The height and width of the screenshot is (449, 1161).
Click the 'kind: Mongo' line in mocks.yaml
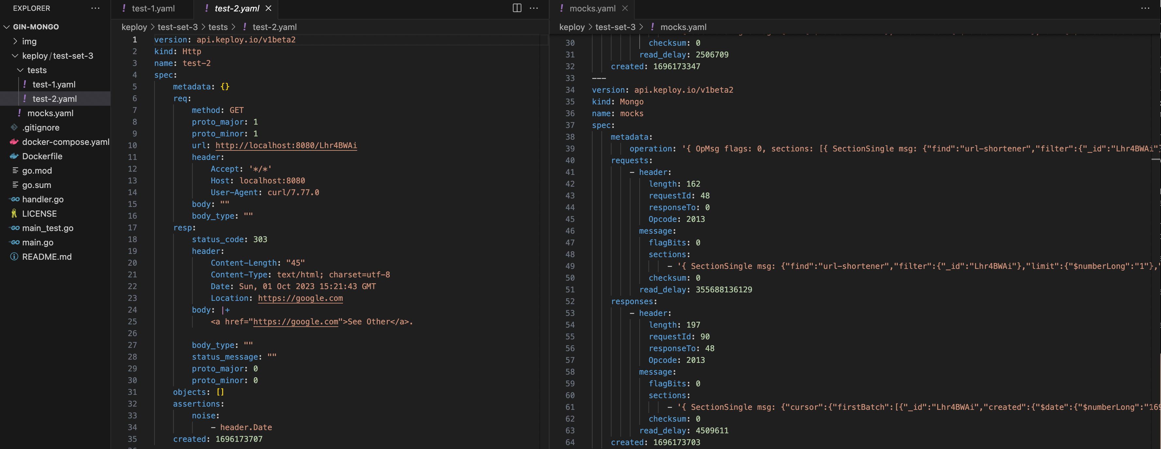pos(617,102)
